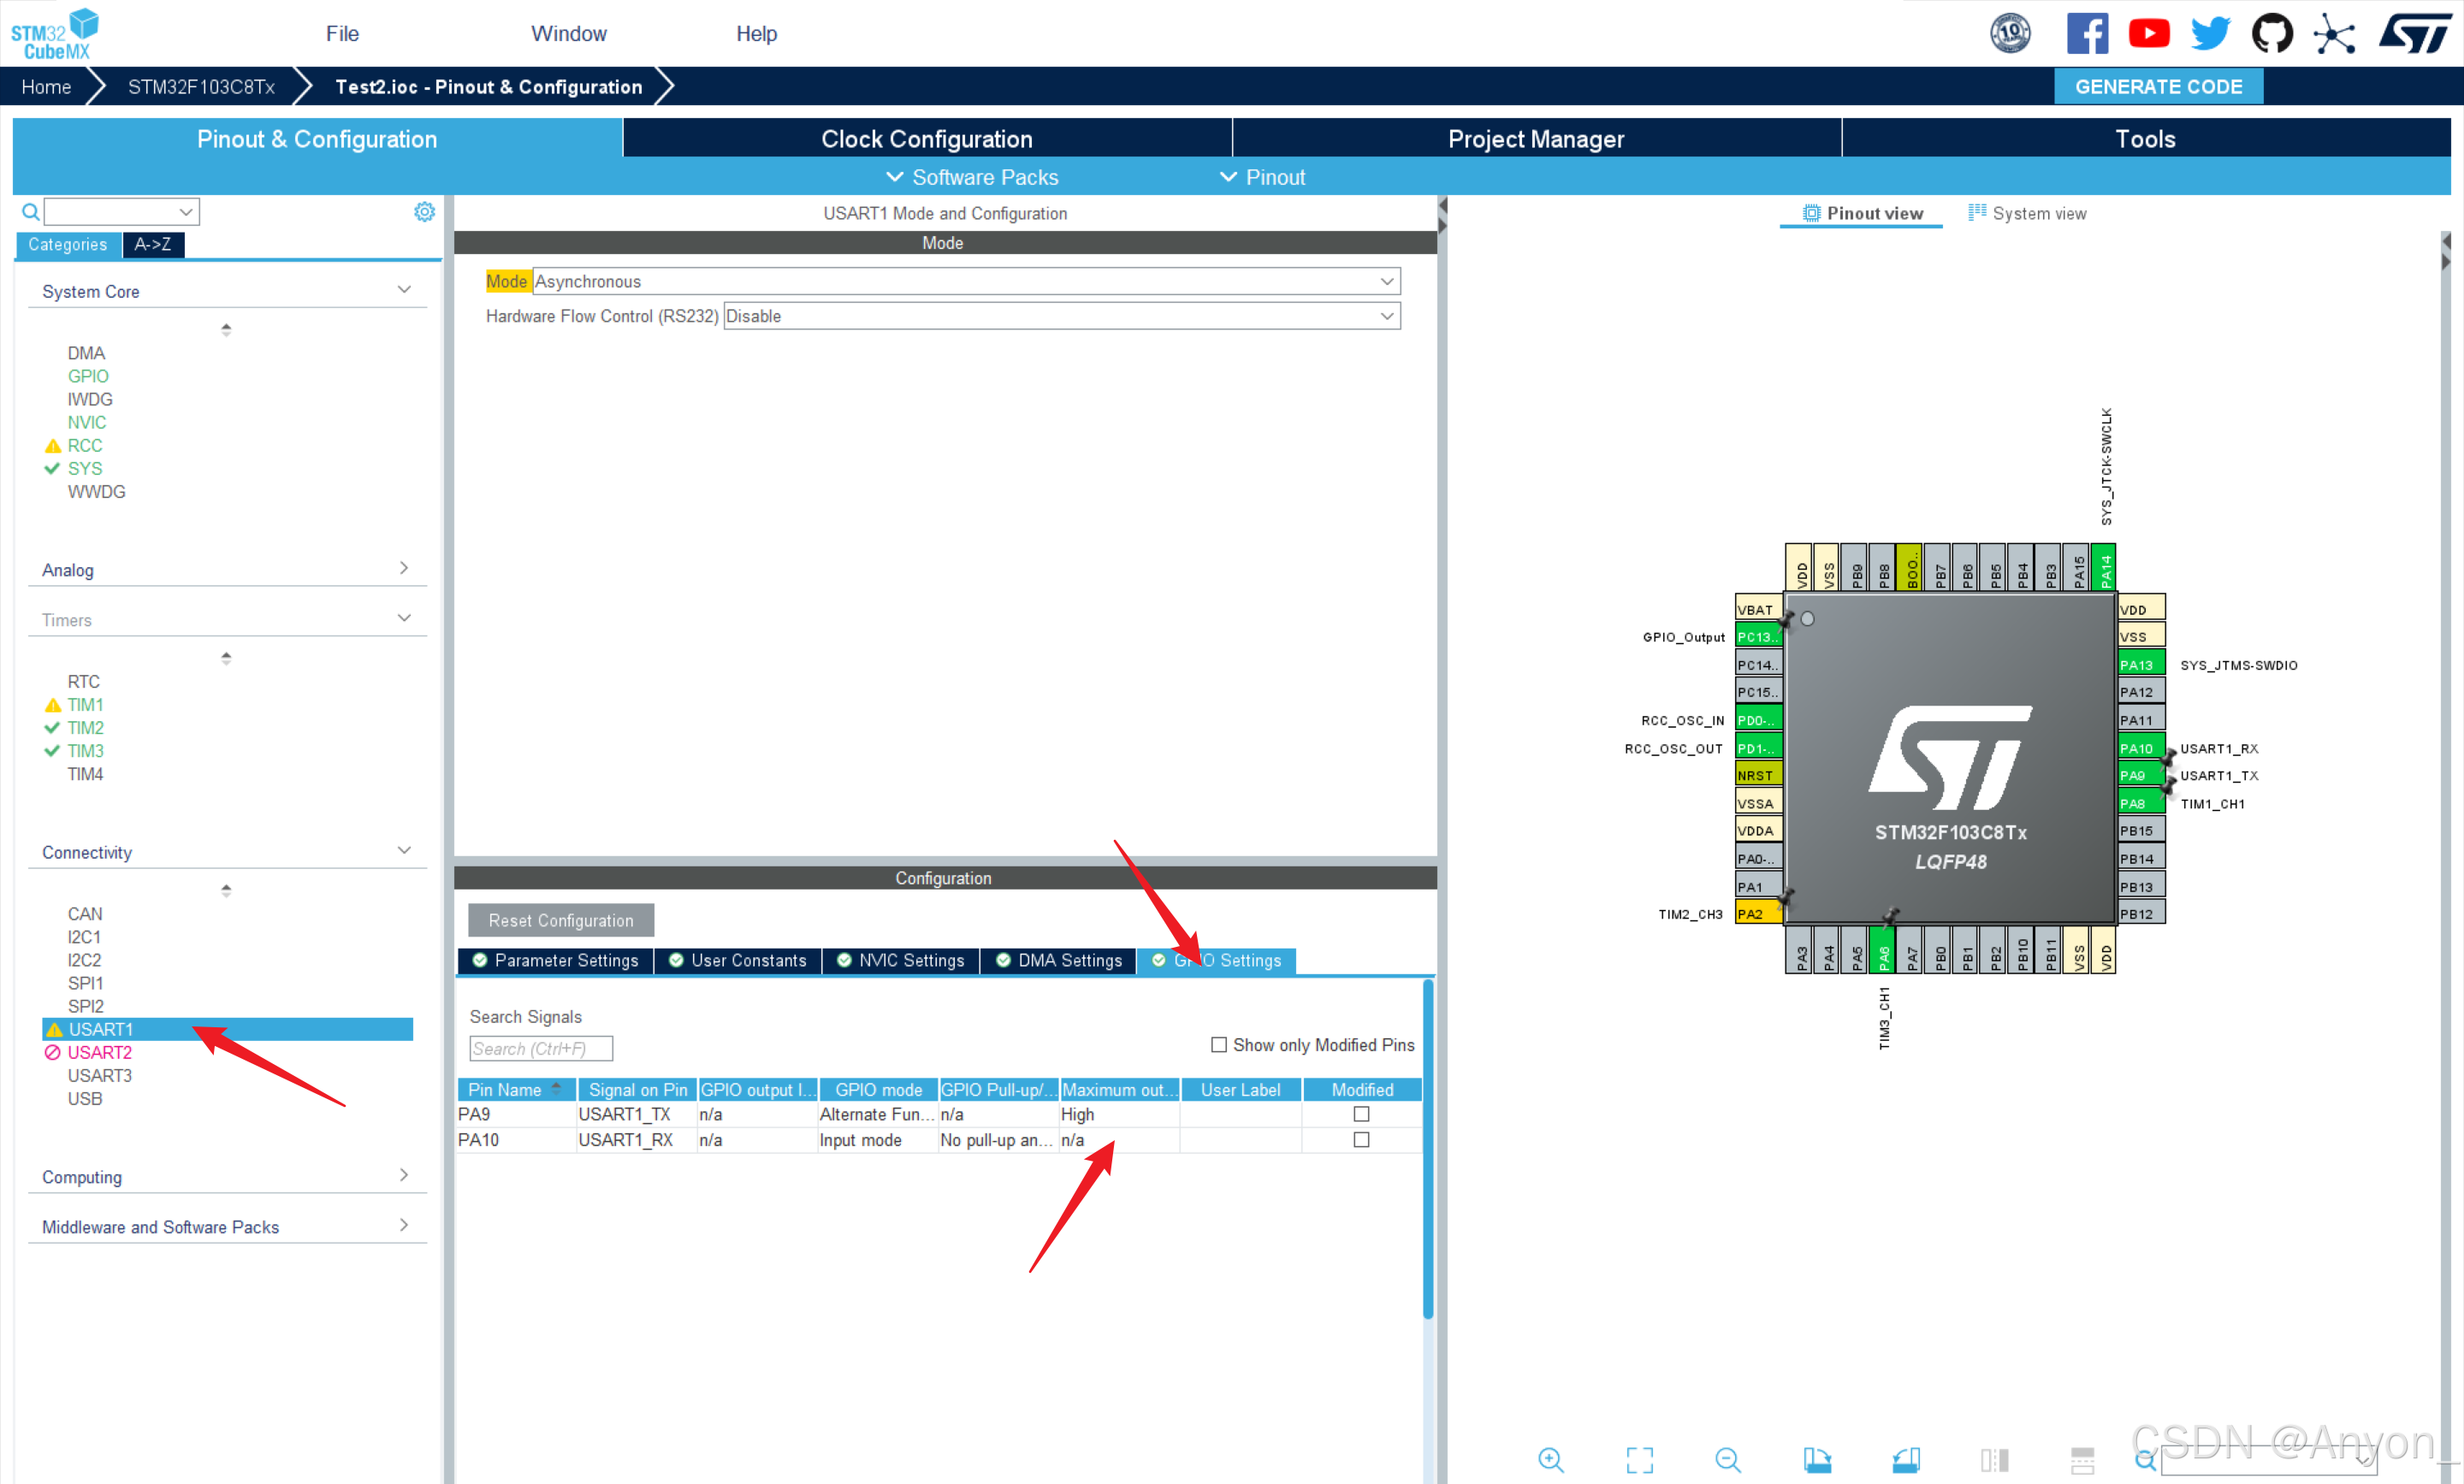Collapse the System Core category
The height and width of the screenshot is (1484, 2464).
point(404,290)
